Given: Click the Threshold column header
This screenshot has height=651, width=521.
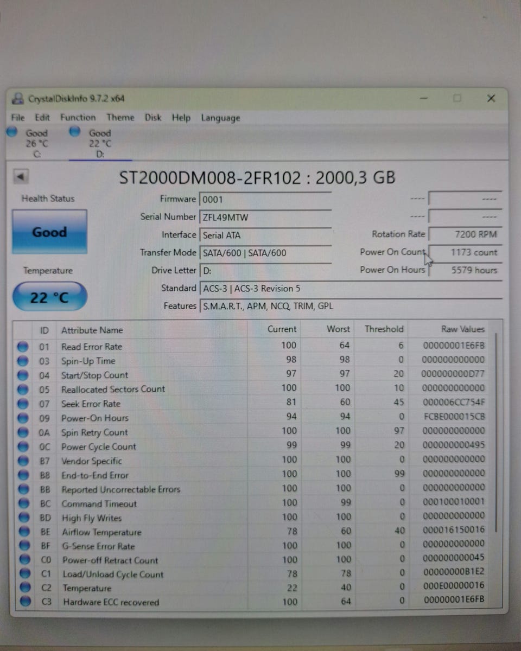Looking at the screenshot, I should pos(382,329).
